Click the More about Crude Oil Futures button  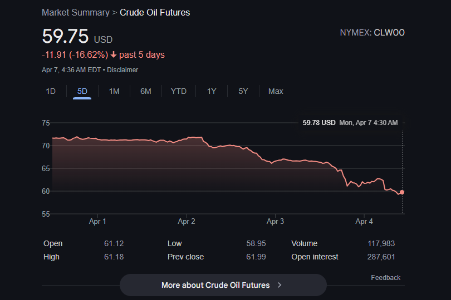click(x=223, y=285)
